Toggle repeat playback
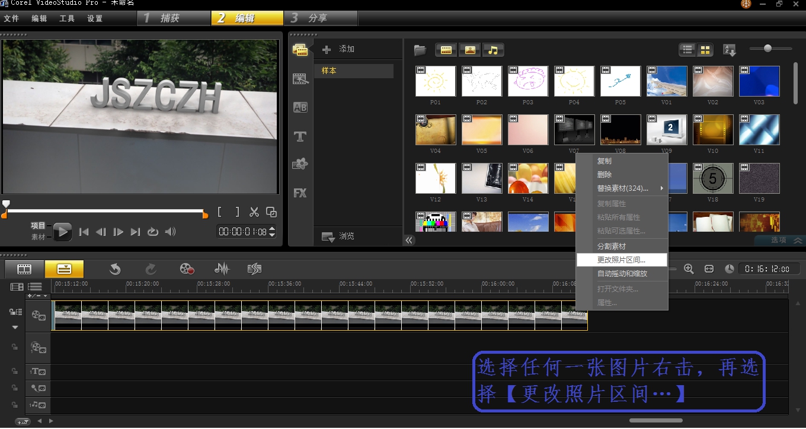Viewport: 806px width, 429px height. 153,232
